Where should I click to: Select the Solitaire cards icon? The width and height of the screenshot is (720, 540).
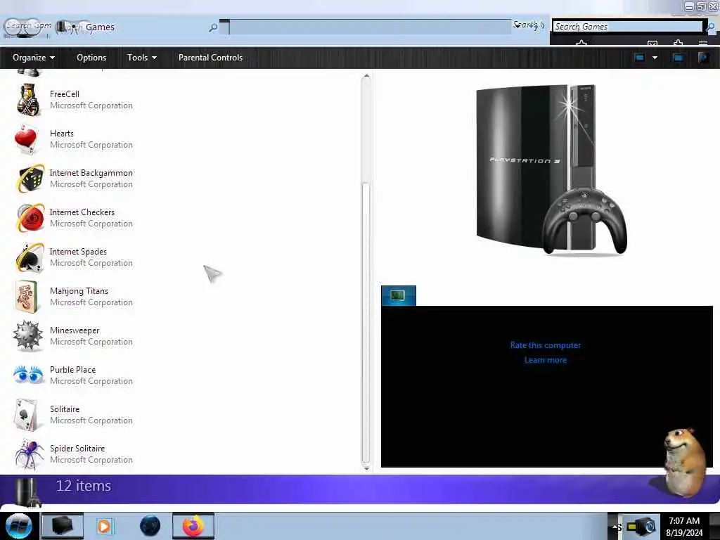27,415
